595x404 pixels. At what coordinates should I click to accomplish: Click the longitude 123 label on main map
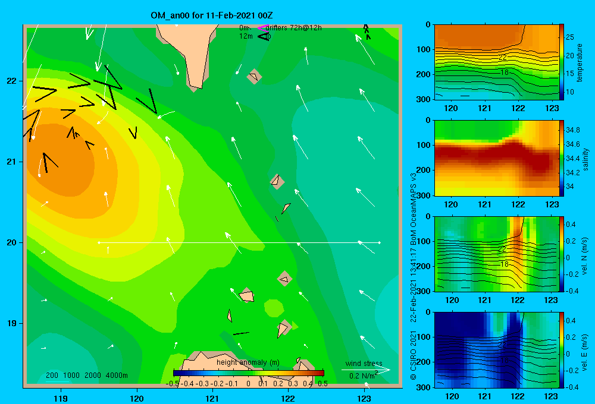tap(364, 398)
